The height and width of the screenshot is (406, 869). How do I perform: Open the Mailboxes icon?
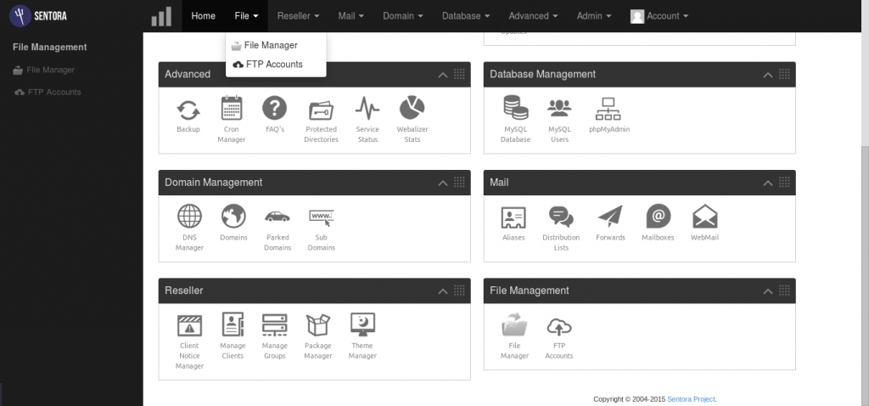point(658,217)
